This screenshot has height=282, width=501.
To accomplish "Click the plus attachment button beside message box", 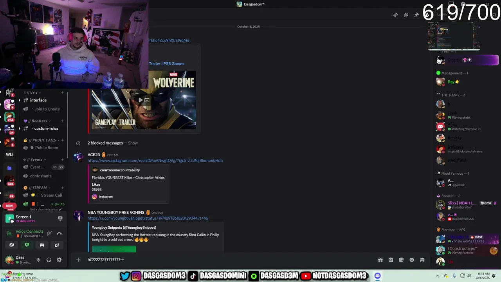I will (x=78, y=260).
